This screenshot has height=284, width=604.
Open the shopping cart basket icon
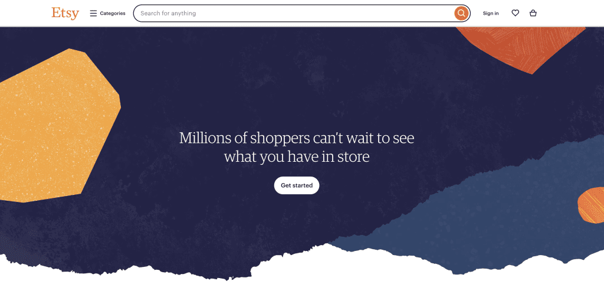pyautogui.click(x=533, y=13)
